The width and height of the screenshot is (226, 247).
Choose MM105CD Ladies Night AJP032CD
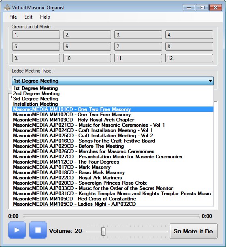pos(113,204)
